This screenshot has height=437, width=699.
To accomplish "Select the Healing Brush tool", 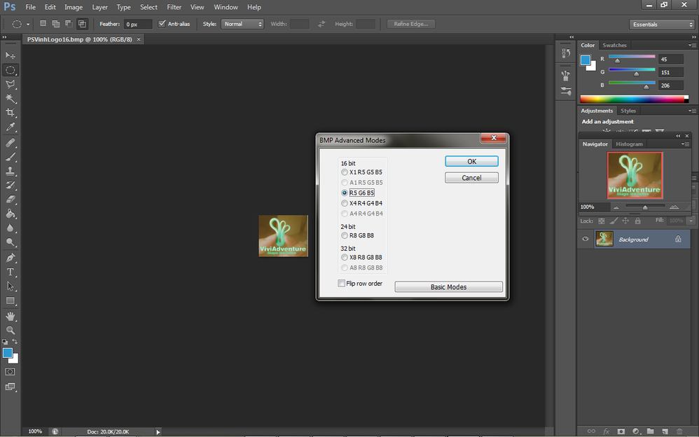I will point(11,143).
